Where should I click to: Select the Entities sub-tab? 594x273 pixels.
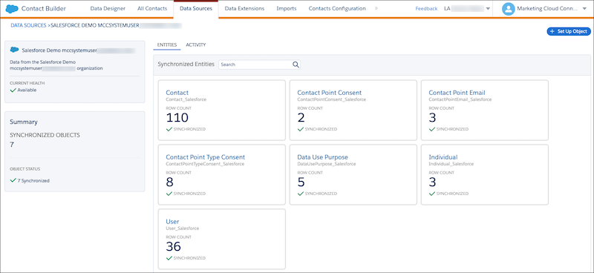pyautogui.click(x=166, y=45)
